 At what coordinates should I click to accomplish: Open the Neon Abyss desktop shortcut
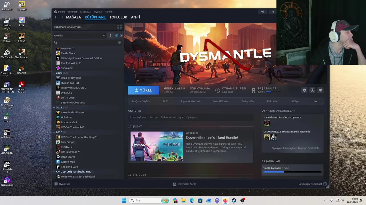[7, 181]
